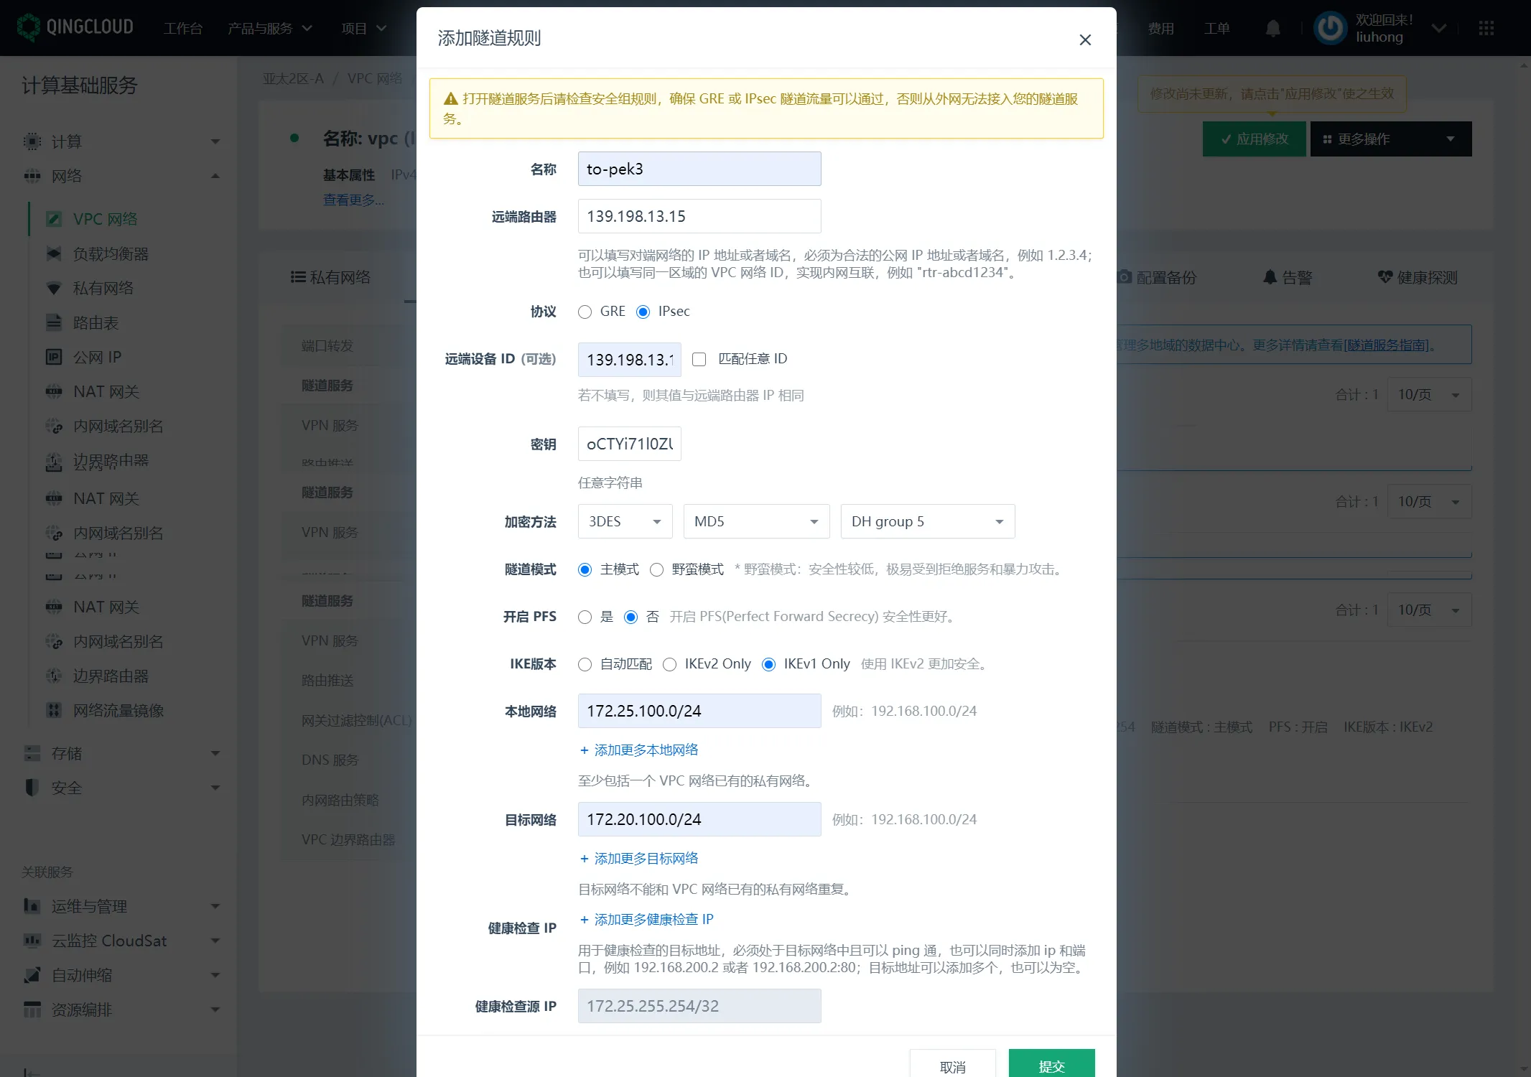Open the apps grid icon

click(x=1486, y=29)
